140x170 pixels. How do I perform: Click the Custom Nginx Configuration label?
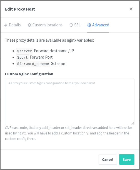click(x=29, y=74)
